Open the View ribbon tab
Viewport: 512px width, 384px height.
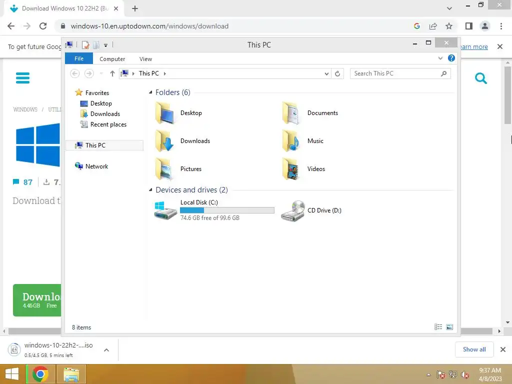tap(145, 59)
